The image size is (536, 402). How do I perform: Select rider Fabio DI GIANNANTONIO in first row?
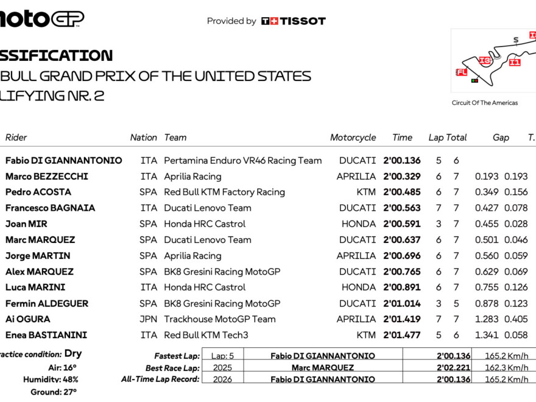tap(63, 161)
